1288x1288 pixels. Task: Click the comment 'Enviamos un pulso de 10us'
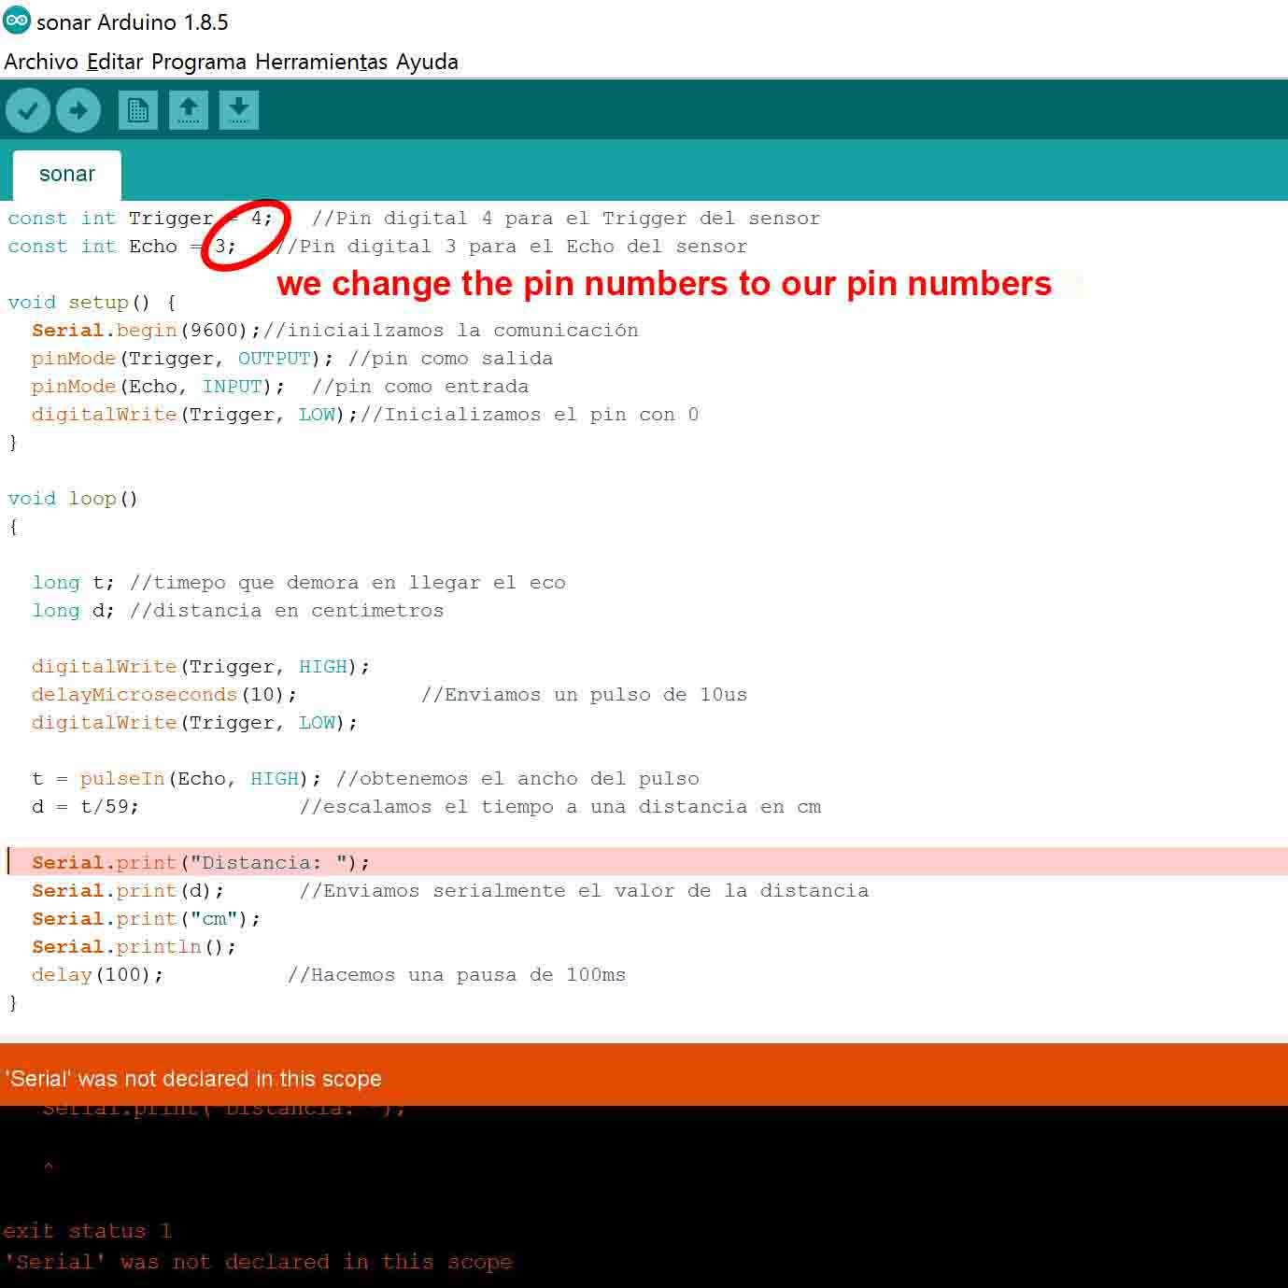click(x=585, y=695)
